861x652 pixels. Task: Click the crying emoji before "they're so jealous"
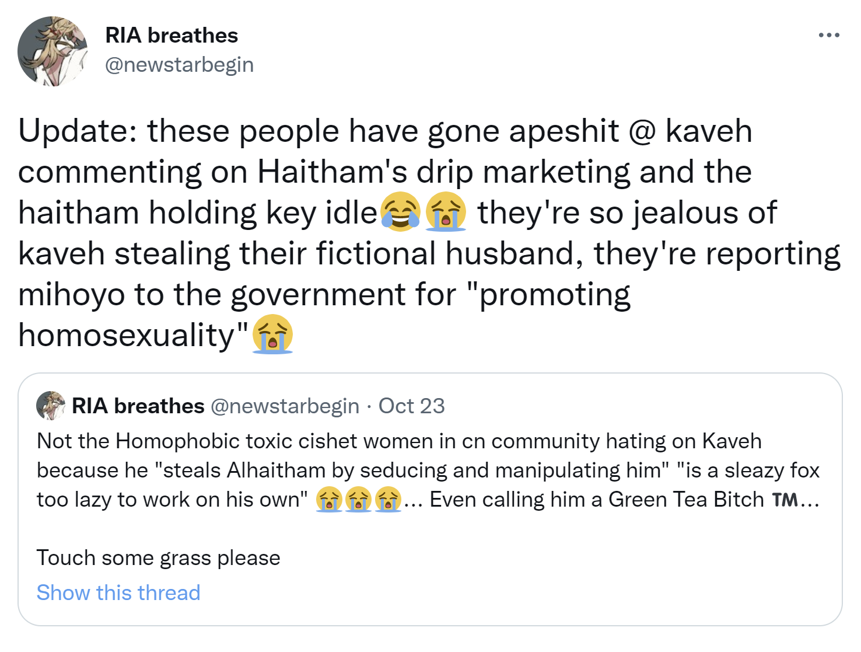click(446, 212)
